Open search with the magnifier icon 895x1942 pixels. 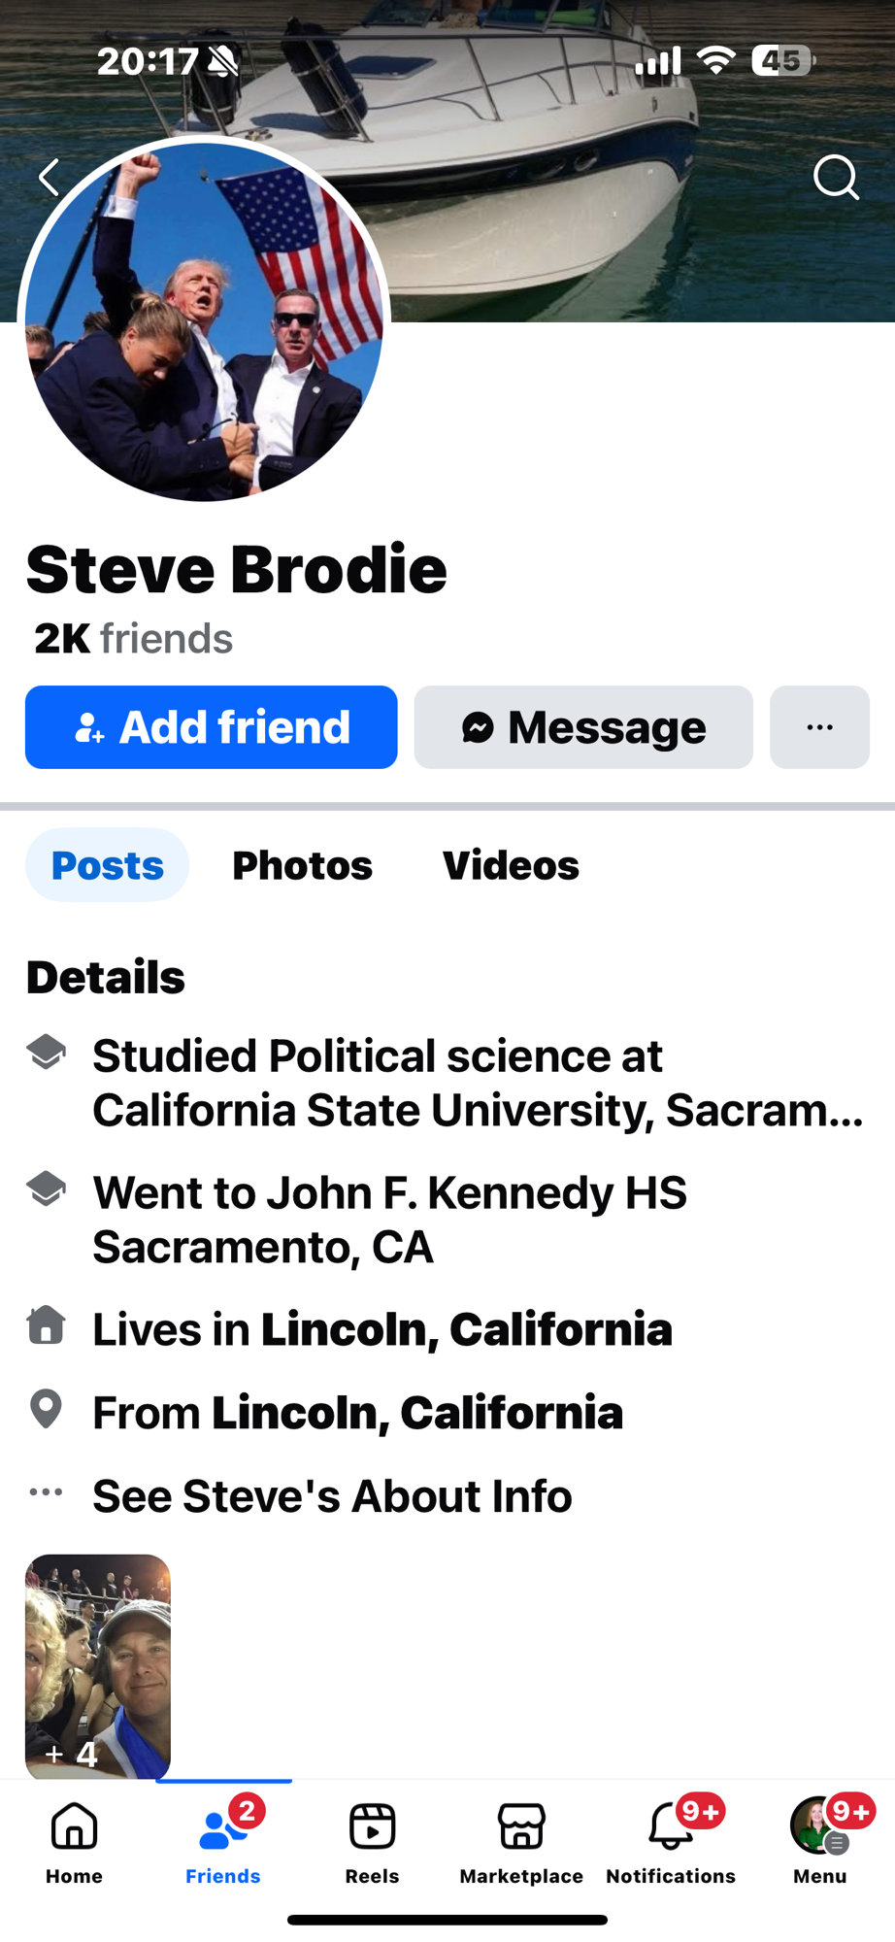point(835,178)
